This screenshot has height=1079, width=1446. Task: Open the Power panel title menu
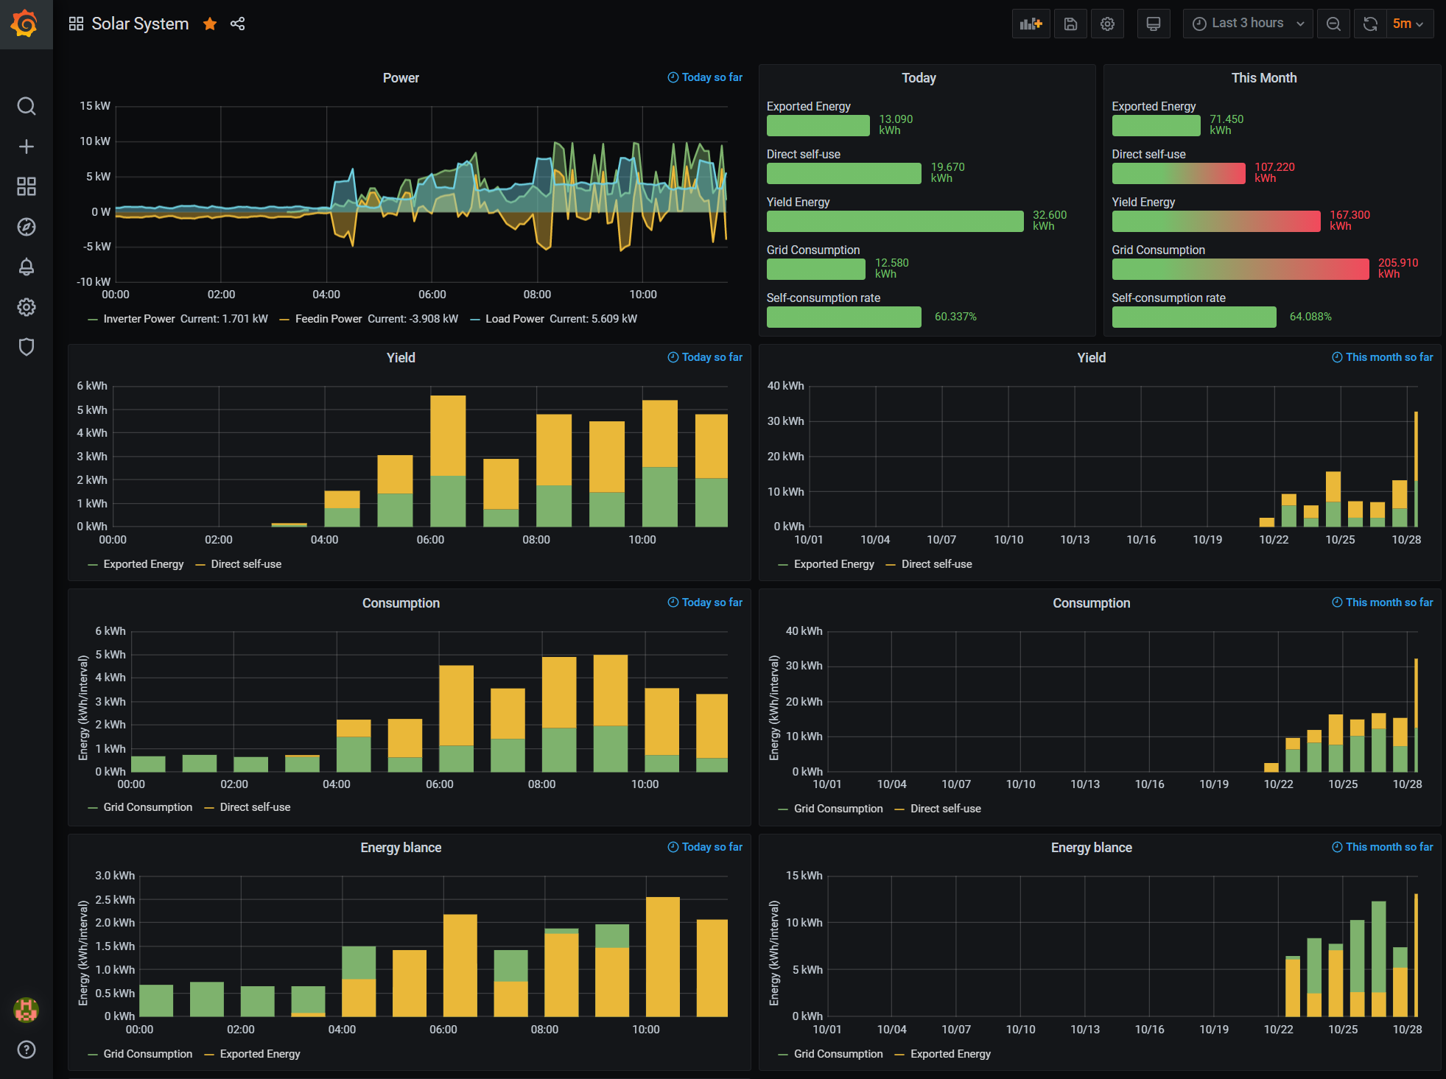401,78
